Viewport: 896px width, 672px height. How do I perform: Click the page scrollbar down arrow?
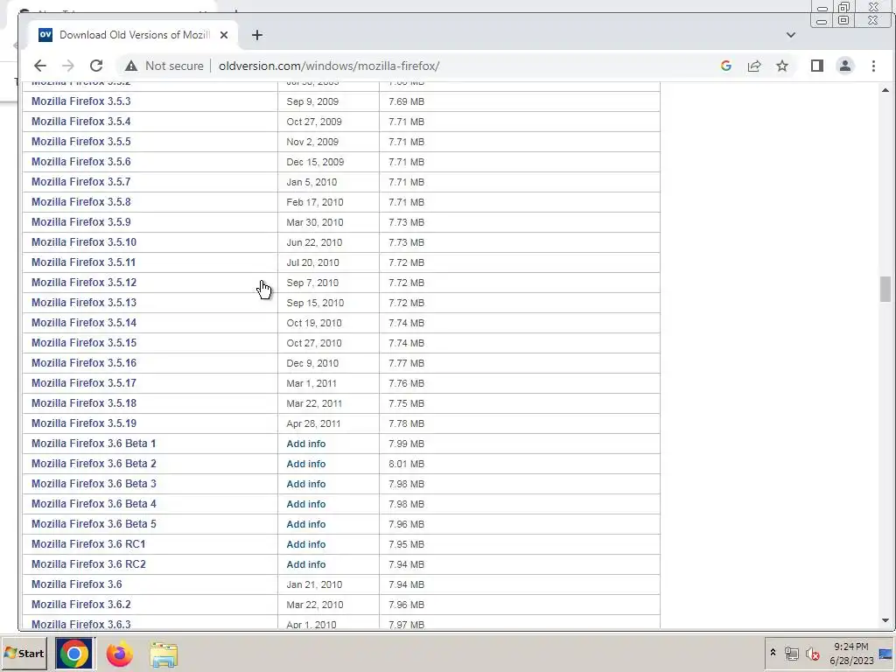[885, 620]
